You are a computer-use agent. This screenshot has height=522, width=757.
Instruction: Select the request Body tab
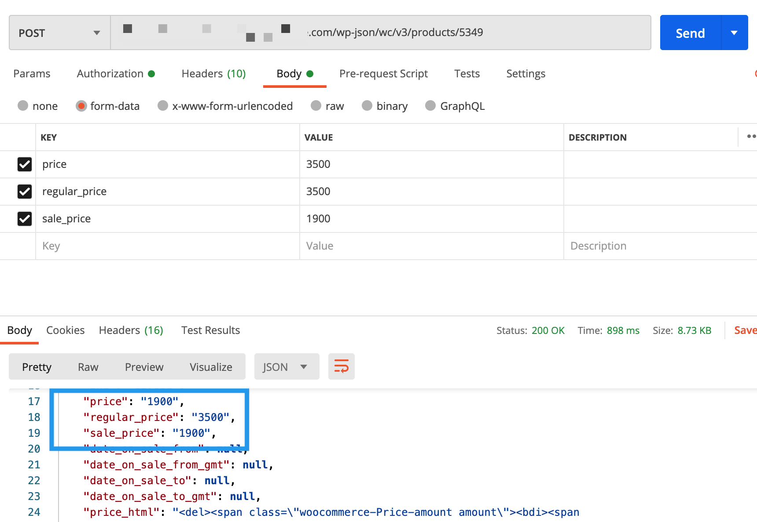pos(294,74)
